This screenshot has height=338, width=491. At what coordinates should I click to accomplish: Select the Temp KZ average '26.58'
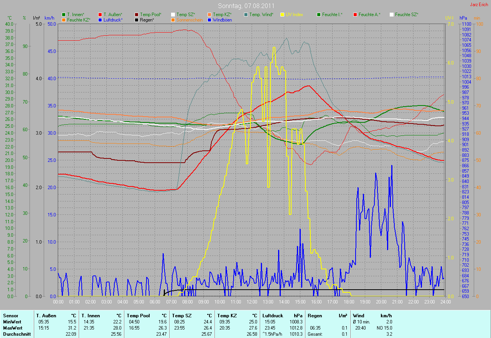pos(251,334)
